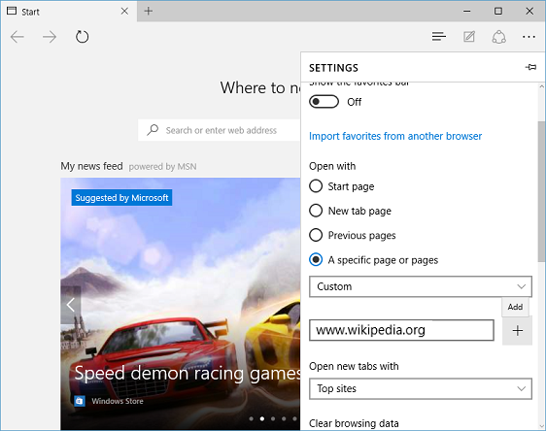Select the Start page radio option
Viewport: 546px width, 431px height.
316,186
